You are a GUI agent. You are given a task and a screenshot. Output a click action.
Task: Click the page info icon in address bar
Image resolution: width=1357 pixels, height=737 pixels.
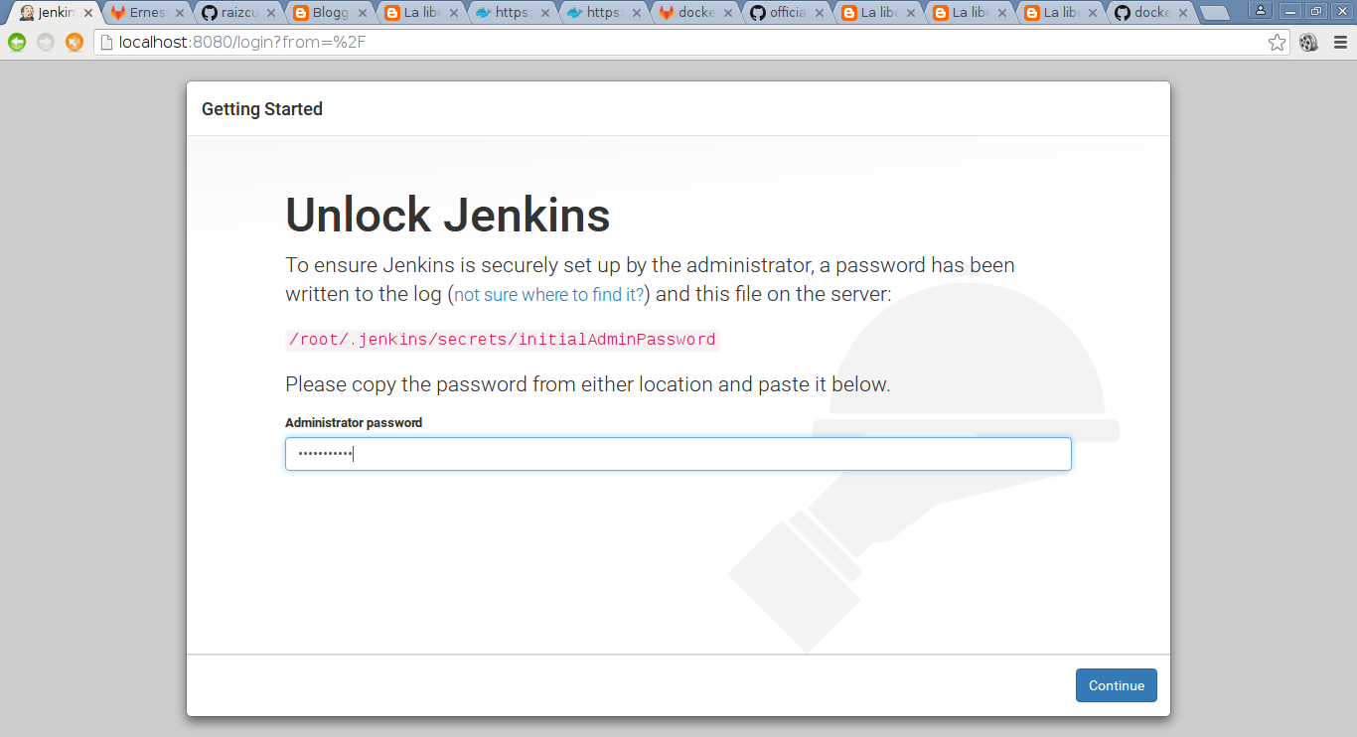[x=107, y=42]
